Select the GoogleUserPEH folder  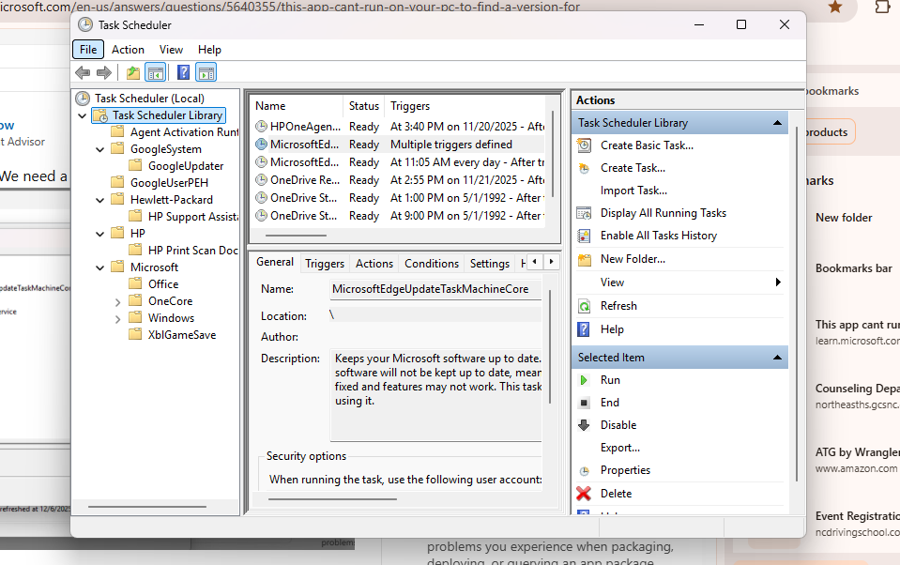[169, 183]
